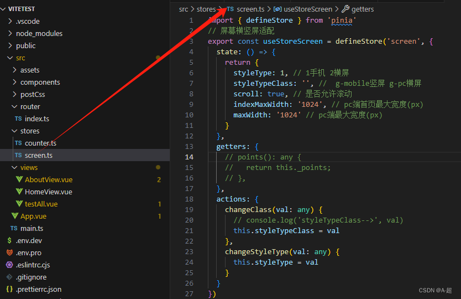
Task: Expand the assets folder chevron
Action: point(15,70)
